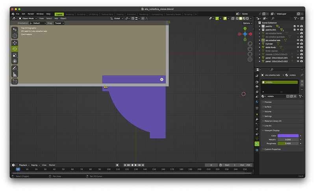The image size is (315, 191).
Task: Select the Rotate tool
Action: pos(15,49)
